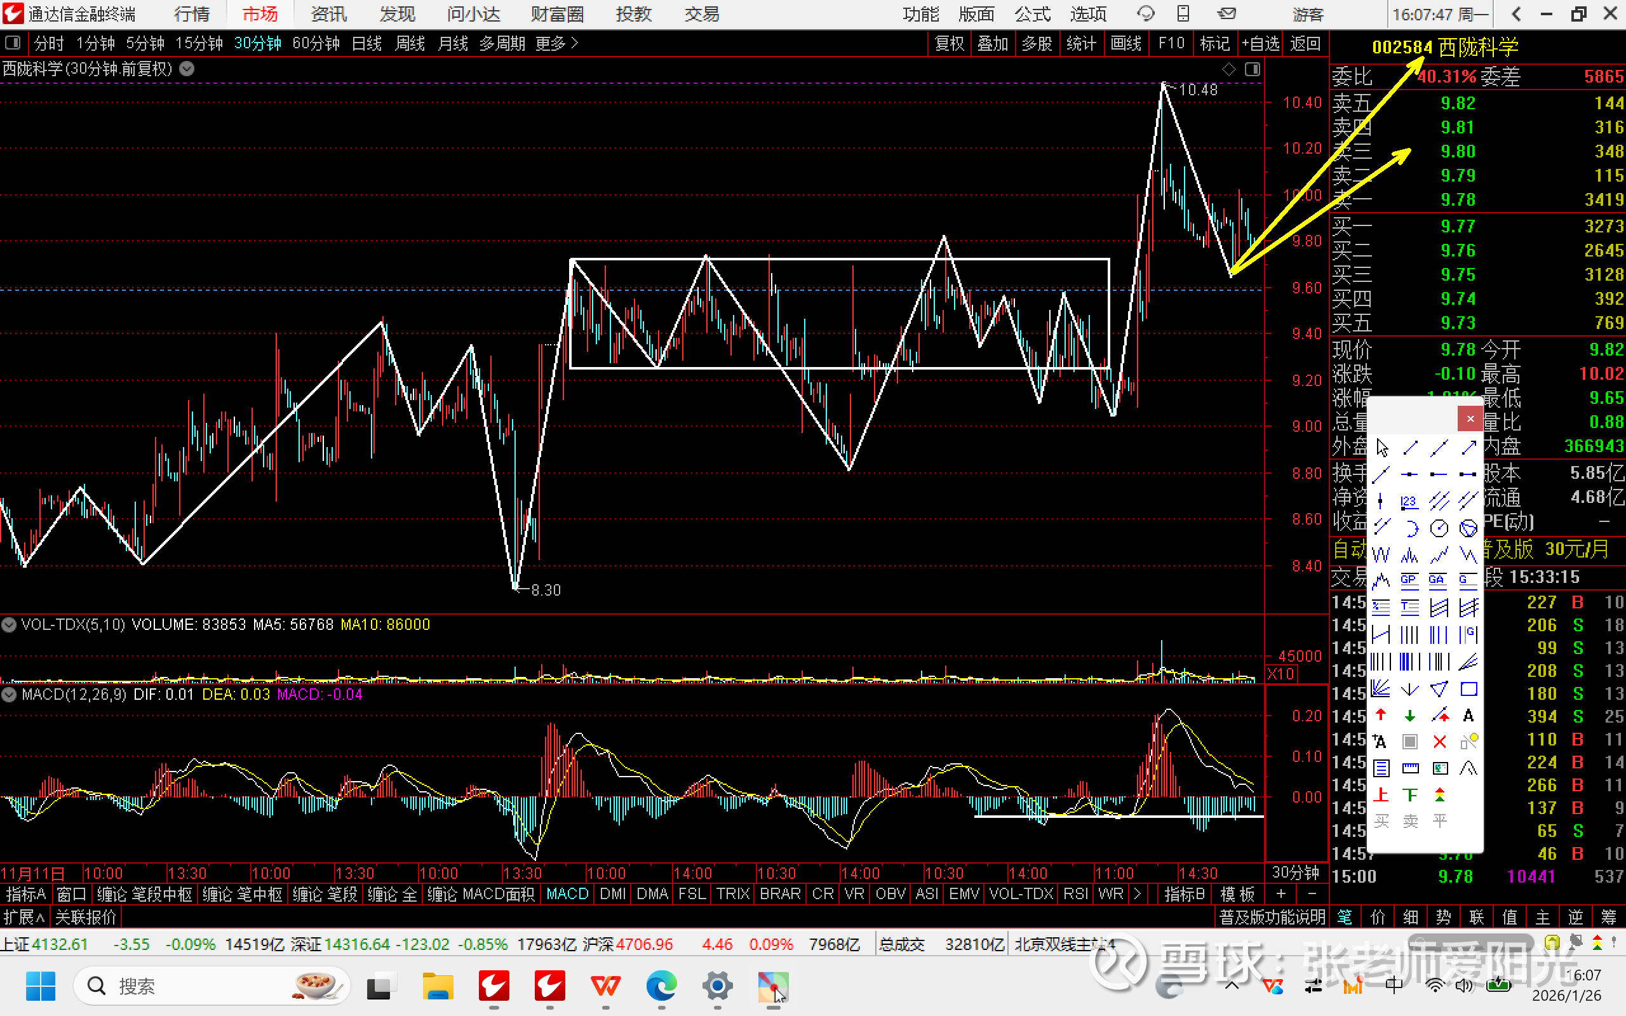Expand 扩展 panel at bottom left
Screen dimensions: 1626x1016
tap(24, 916)
